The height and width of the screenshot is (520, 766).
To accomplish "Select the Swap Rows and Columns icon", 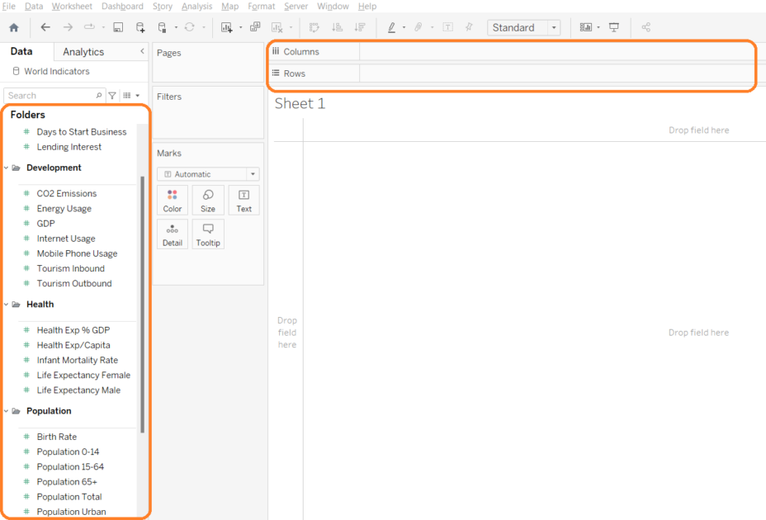I will click(x=314, y=27).
